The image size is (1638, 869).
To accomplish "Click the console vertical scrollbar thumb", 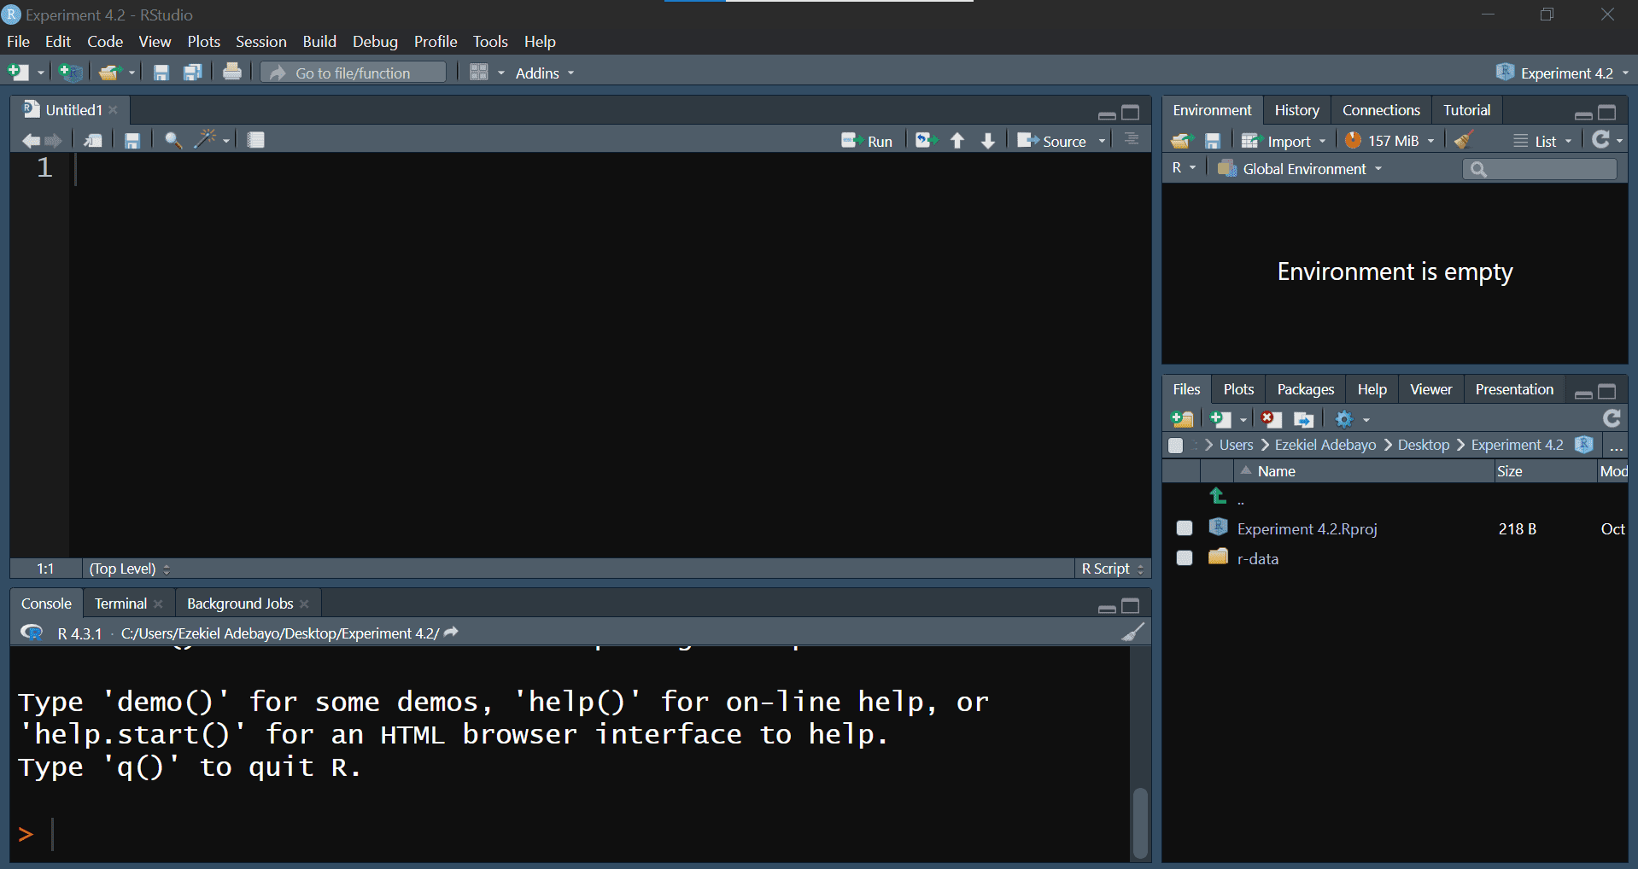I will pyautogui.click(x=1139, y=823).
